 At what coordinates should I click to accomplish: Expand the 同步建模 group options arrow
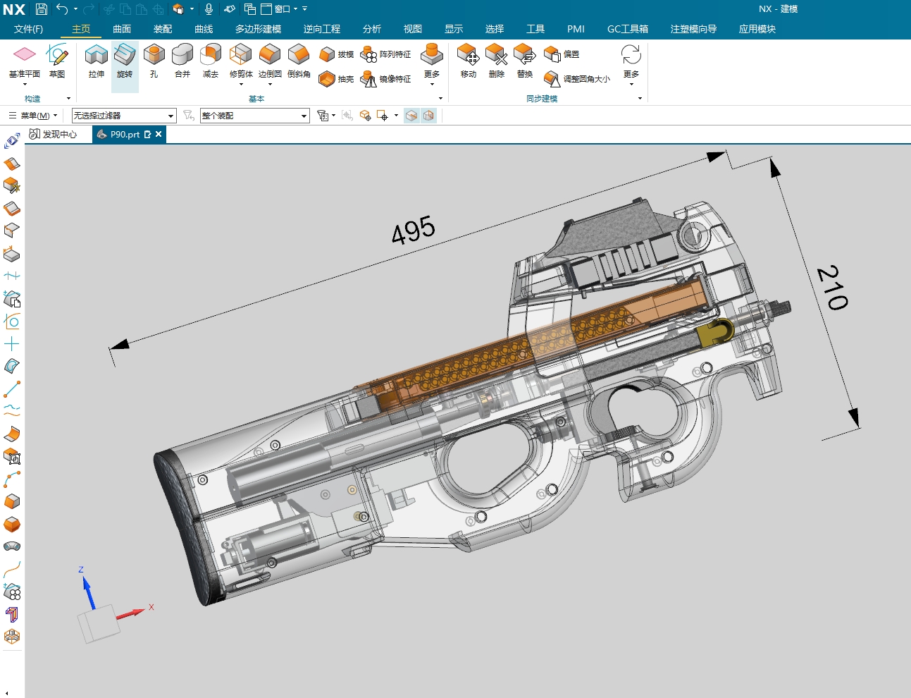(640, 99)
